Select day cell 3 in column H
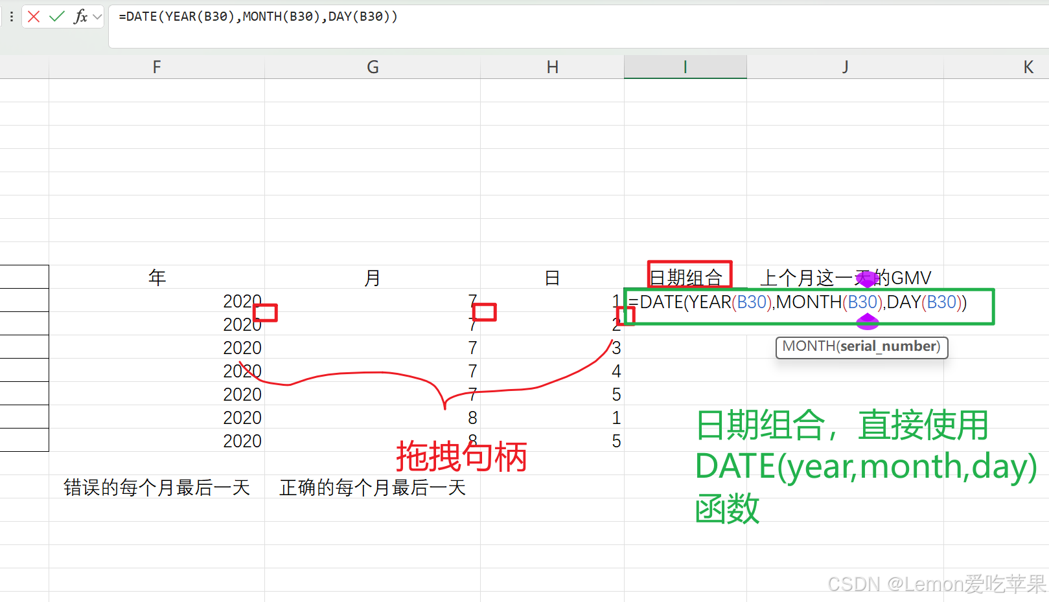This screenshot has width=1049, height=602. click(x=552, y=347)
